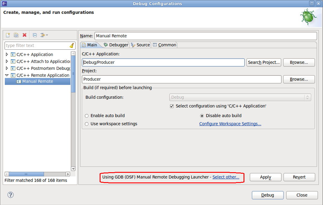Collapse the C/C++ Remote Application node
This screenshot has height=205, width=323.
click(7, 75)
